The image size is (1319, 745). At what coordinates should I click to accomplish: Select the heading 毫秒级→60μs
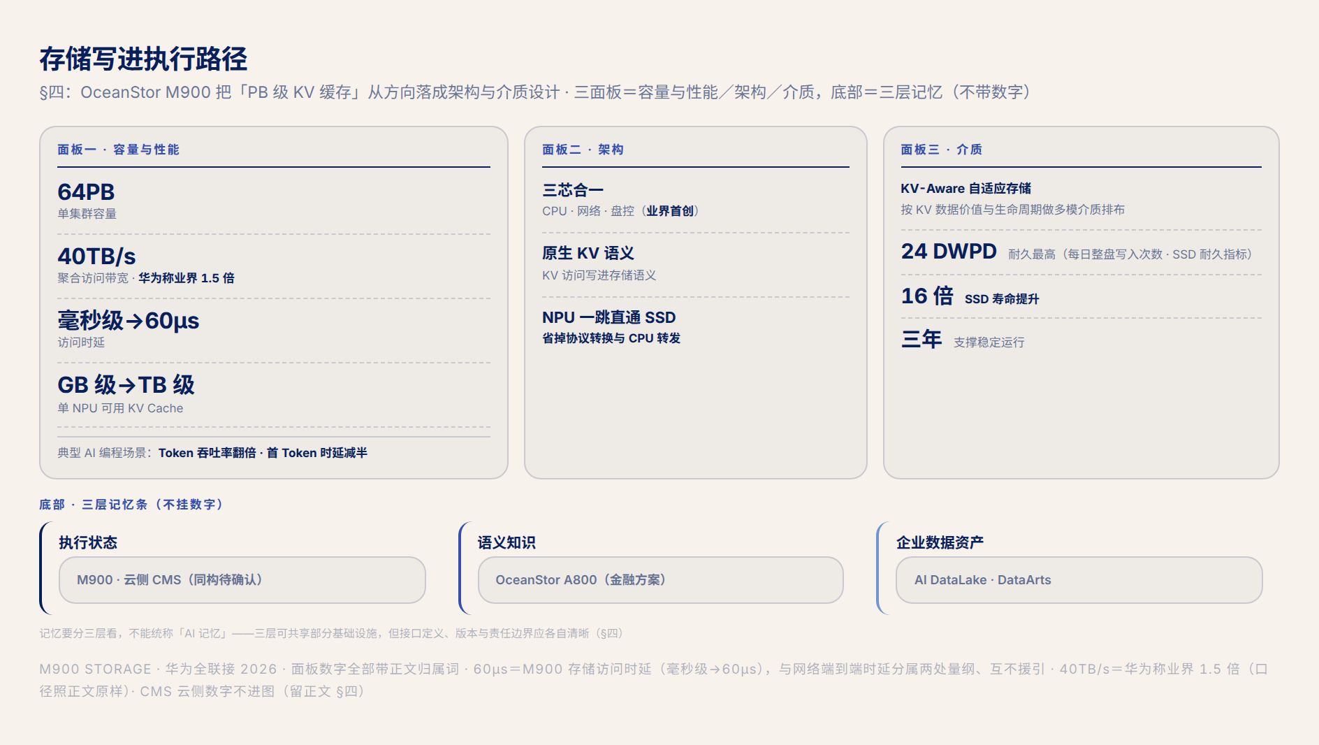[129, 320]
